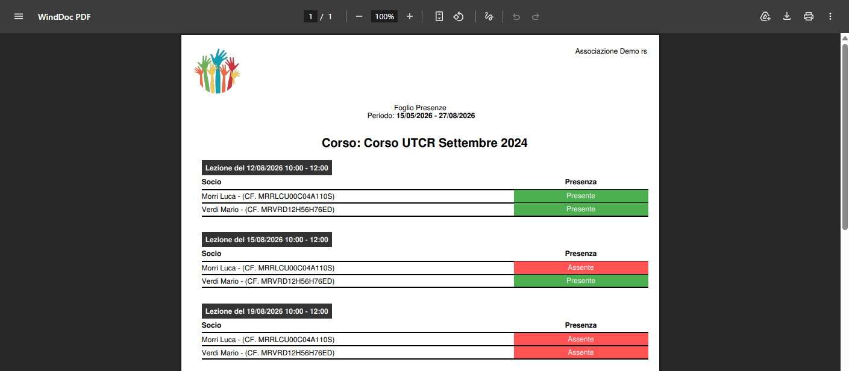849x371 pixels.
Task: Zoom in with the plus icon
Action: pyautogui.click(x=410, y=16)
